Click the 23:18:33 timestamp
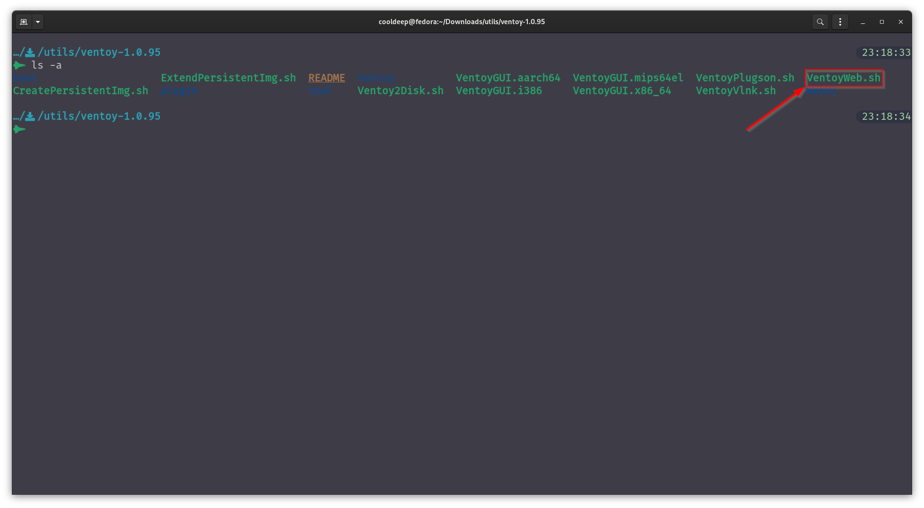The height and width of the screenshot is (508, 924). [883, 53]
